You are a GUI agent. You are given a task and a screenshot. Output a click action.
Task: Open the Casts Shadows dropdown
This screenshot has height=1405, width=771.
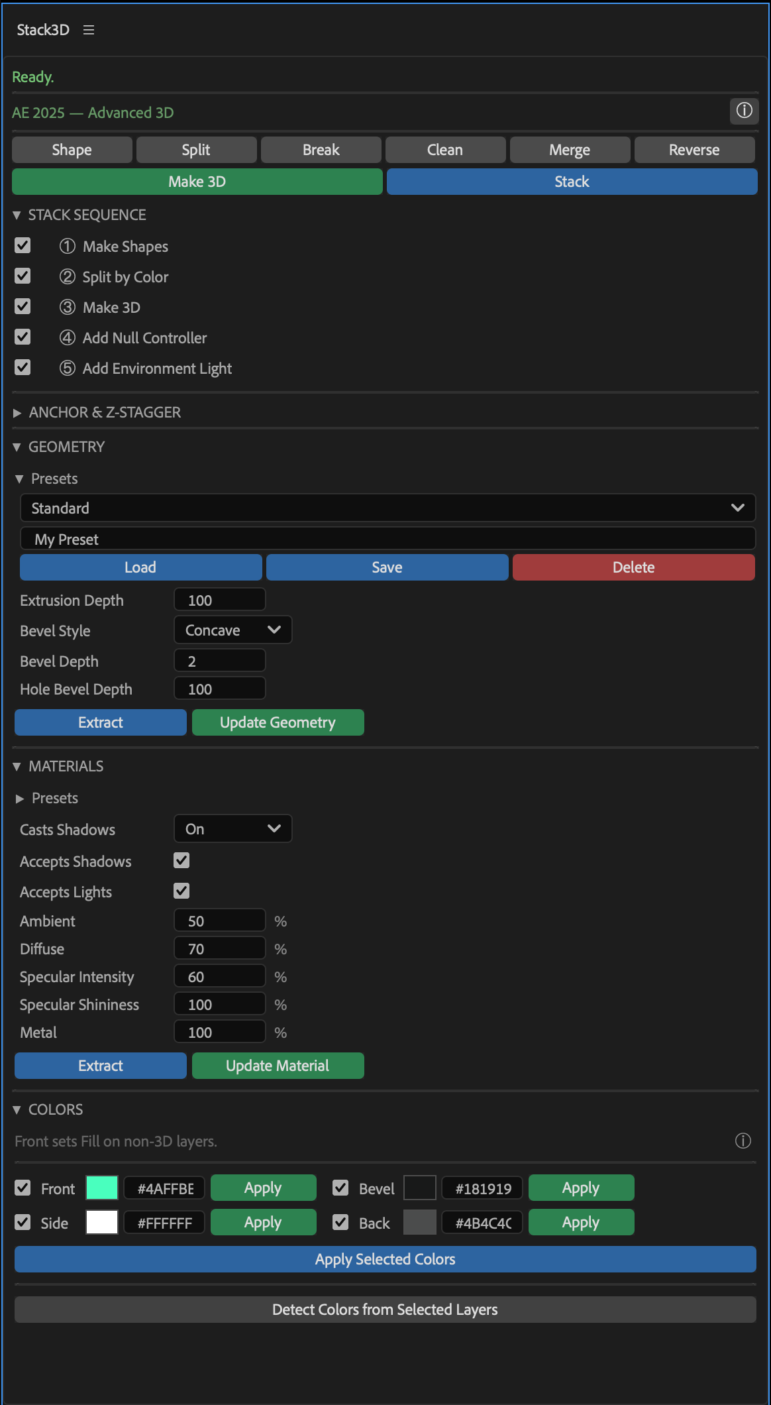pos(232,829)
